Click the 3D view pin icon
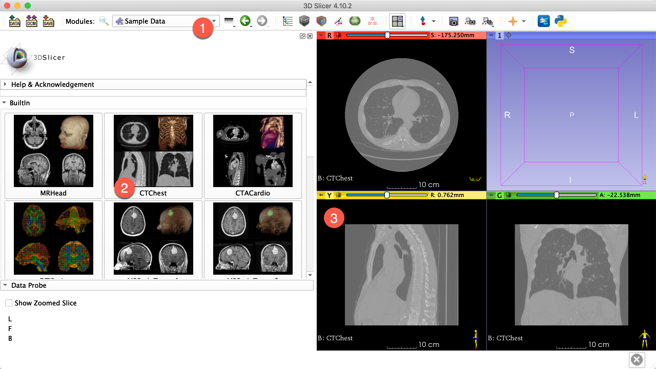Screen dimensions: 656x369 click(x=491, y=35)
